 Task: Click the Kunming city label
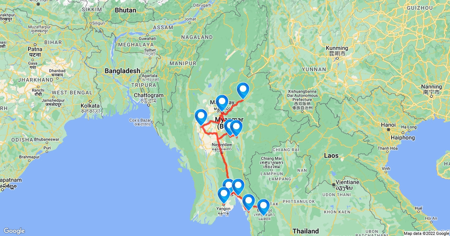(337, 48)
